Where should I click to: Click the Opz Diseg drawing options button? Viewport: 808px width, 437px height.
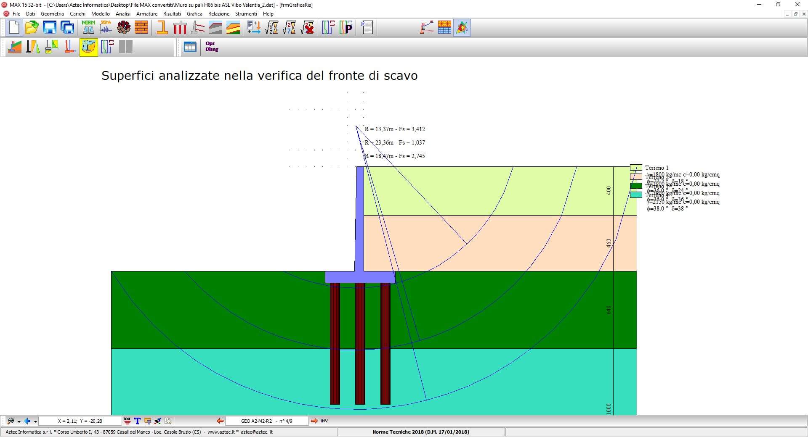coord(211,47)
